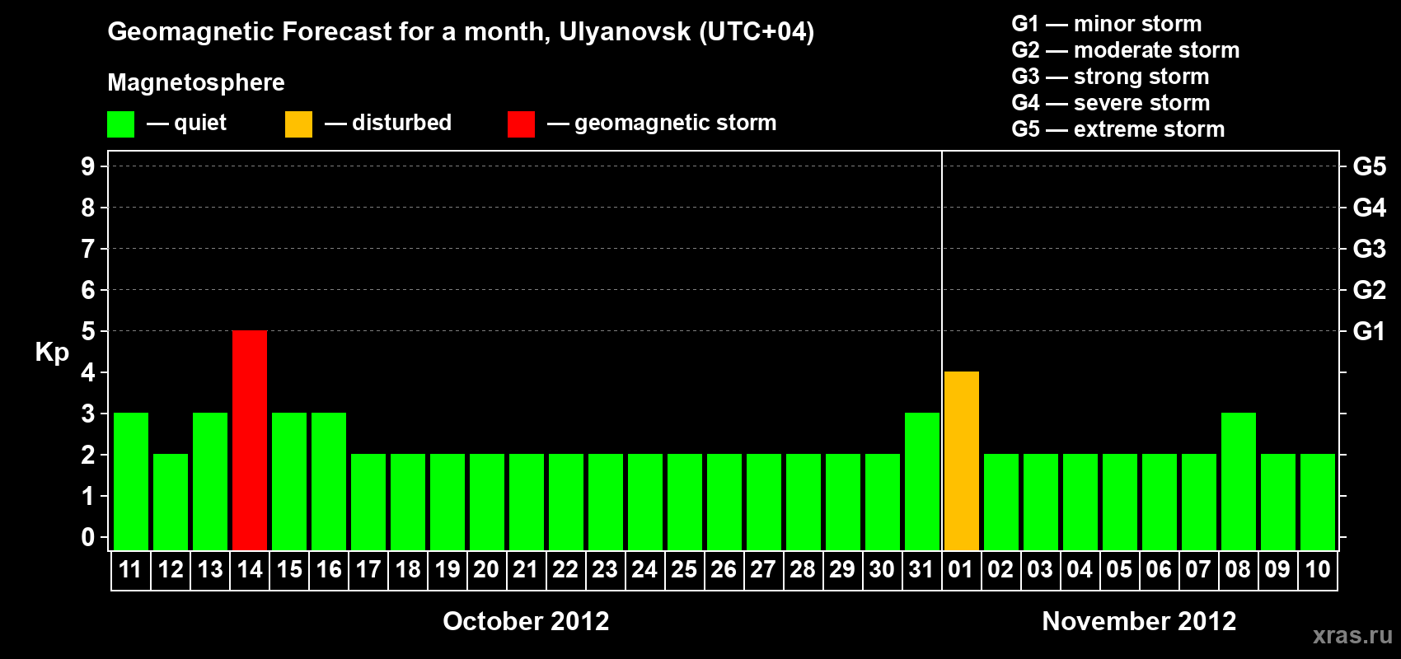
Task: Click the 'G1 — minor storm' legend text
Action: (1107, 24)
